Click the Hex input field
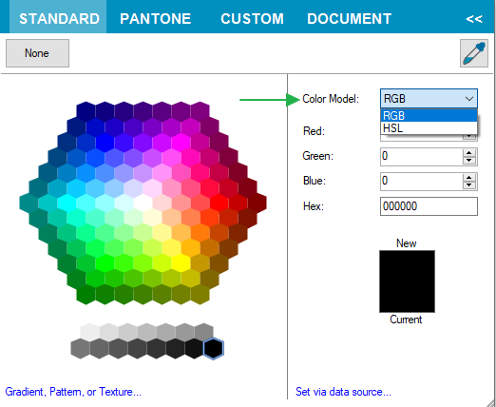Image resolution: width=496 pixels, height=407 pixels. click(429, 206)
